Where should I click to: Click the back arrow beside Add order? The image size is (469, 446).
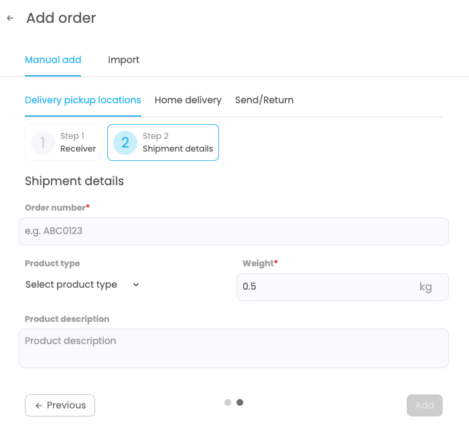click(10, 19)
